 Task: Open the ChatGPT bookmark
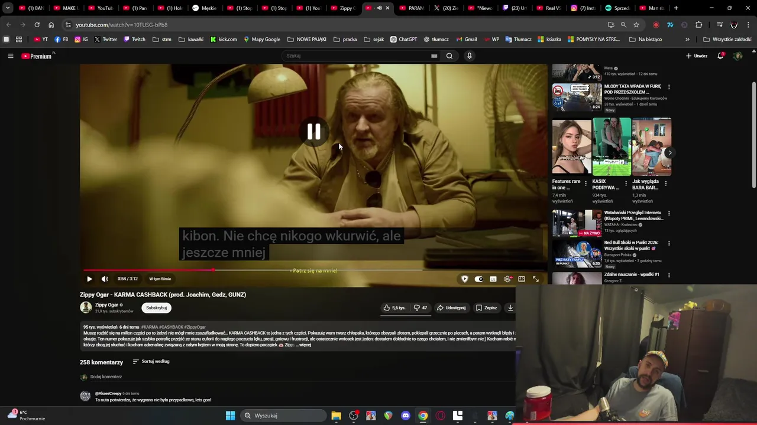(x=403, y=40)
